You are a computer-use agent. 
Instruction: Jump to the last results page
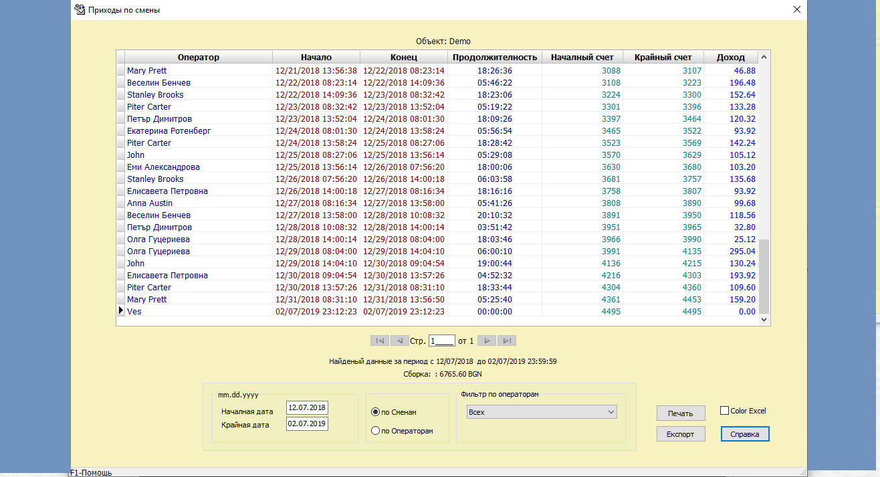pos(508,341)
